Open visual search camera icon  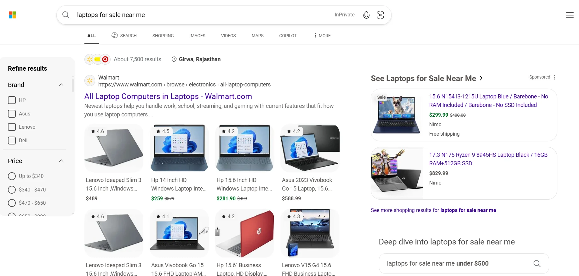point(380,15)
